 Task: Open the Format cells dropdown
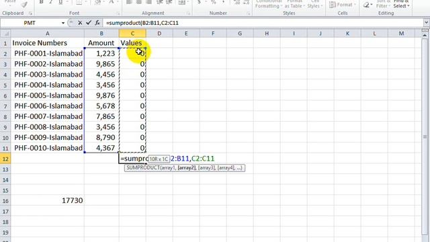[x=343, y=5]
